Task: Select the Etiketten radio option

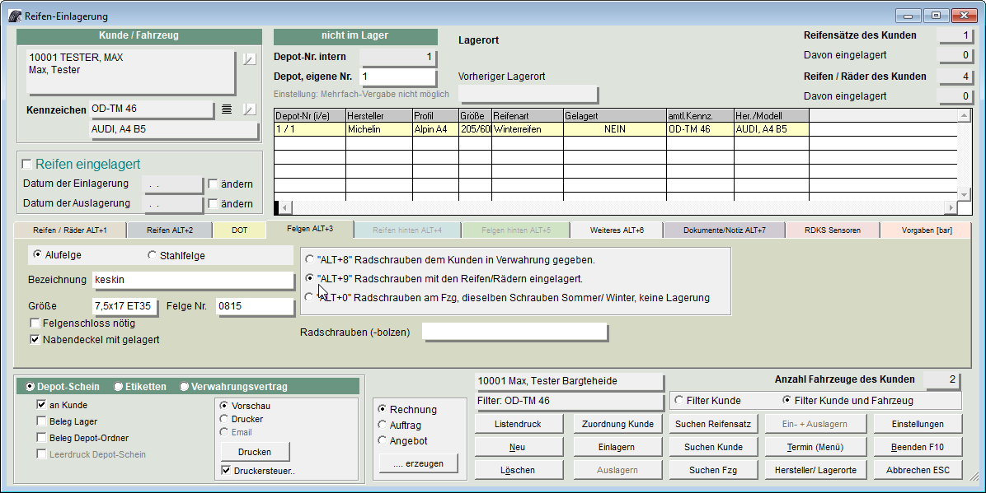Action: click(x=118, y=387)
